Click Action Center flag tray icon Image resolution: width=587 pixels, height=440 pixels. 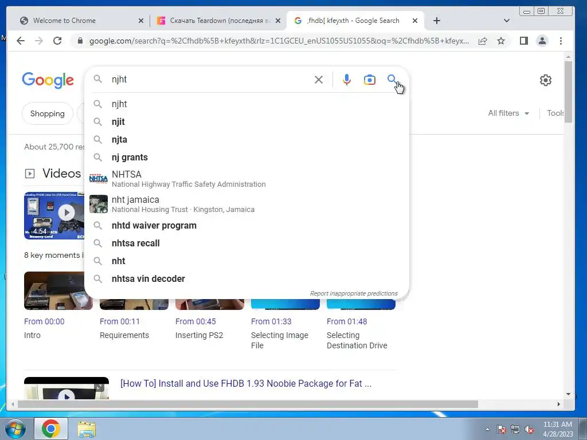coord(501,429)
